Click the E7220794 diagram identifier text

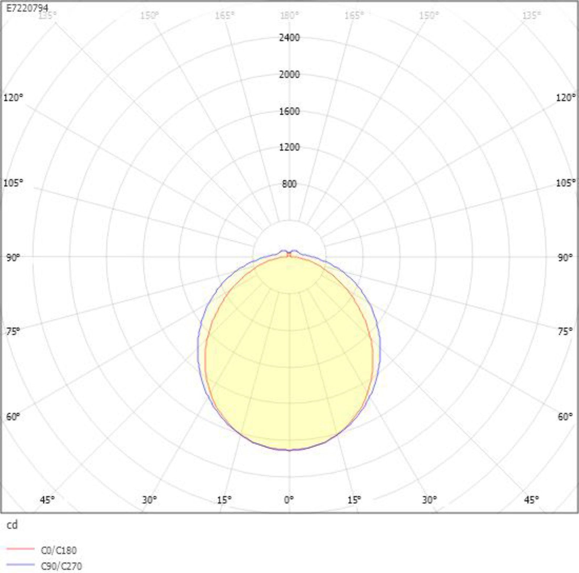(27, 8)
